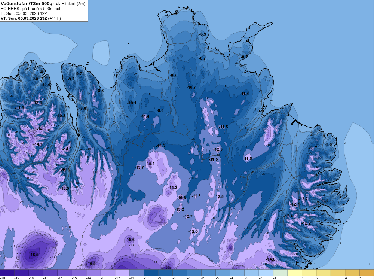Viewport: 374px width, 280px height.
Task: Click the -7 label on the legend scale
Action: (189, 278)
